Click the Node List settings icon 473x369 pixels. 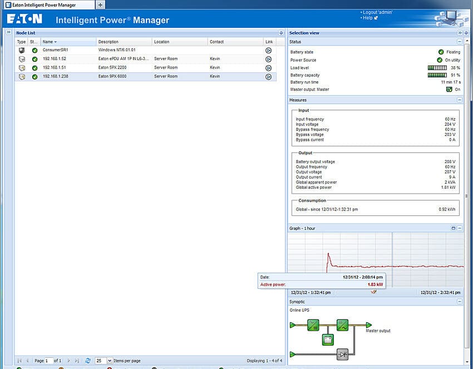tap(281, 33)
